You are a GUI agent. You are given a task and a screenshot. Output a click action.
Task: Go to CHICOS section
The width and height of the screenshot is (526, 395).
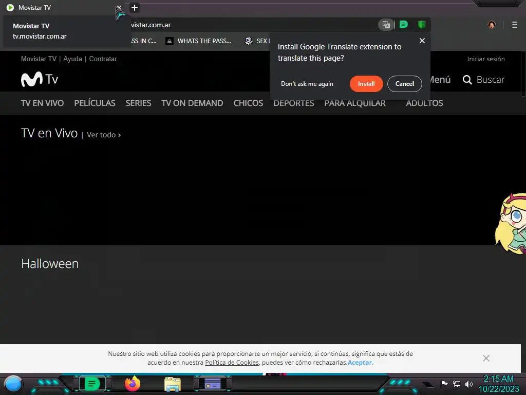click(248, 103)
